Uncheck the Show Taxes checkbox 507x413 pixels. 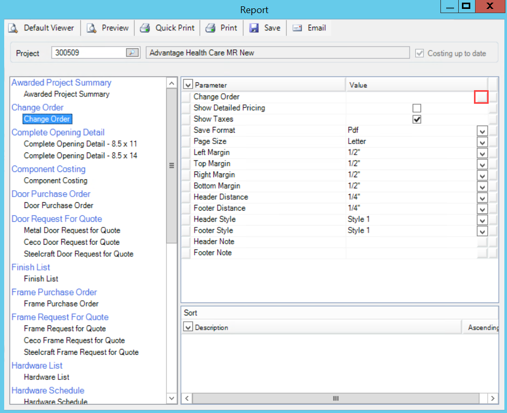(417, 119)
